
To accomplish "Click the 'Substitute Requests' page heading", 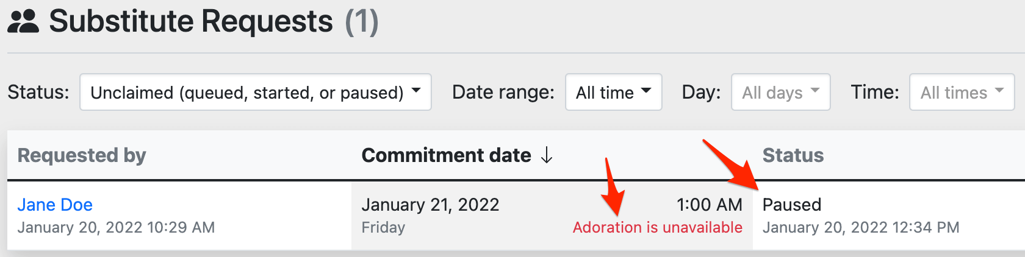I will pos(191,22).
